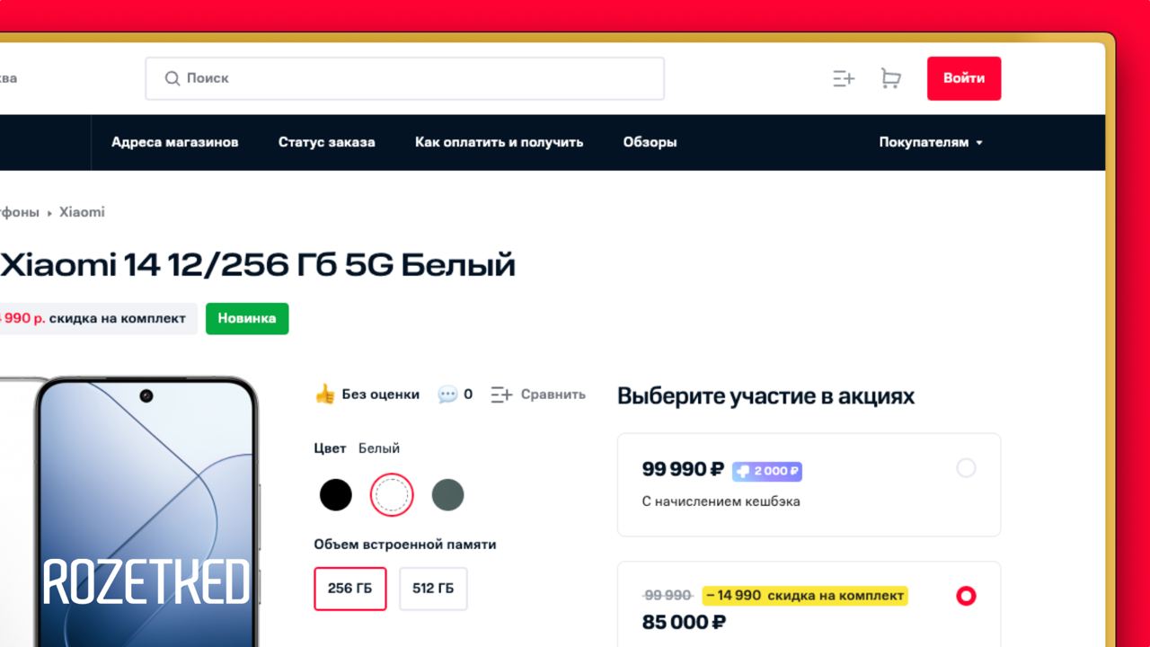Select the 85 000 ₽ bundle discount radio
The height and width of the screenshot is (647, 1150).
[966, 596]
